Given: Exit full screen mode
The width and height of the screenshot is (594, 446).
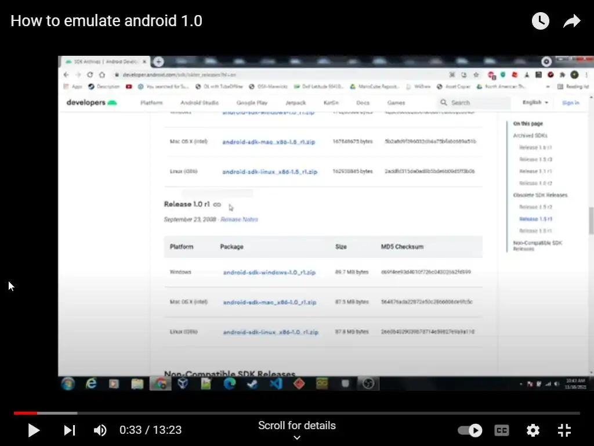Looking at the screenshot, I should [564, 430].
